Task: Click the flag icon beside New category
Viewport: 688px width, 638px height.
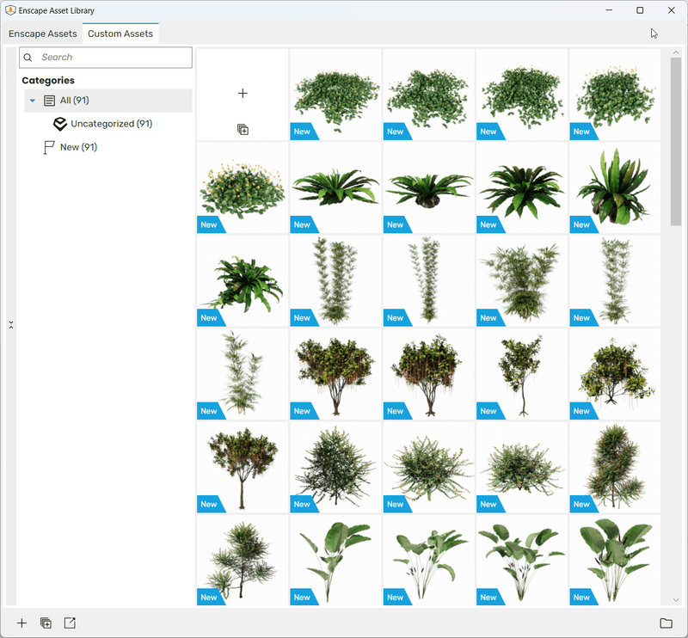Action: 49,148
